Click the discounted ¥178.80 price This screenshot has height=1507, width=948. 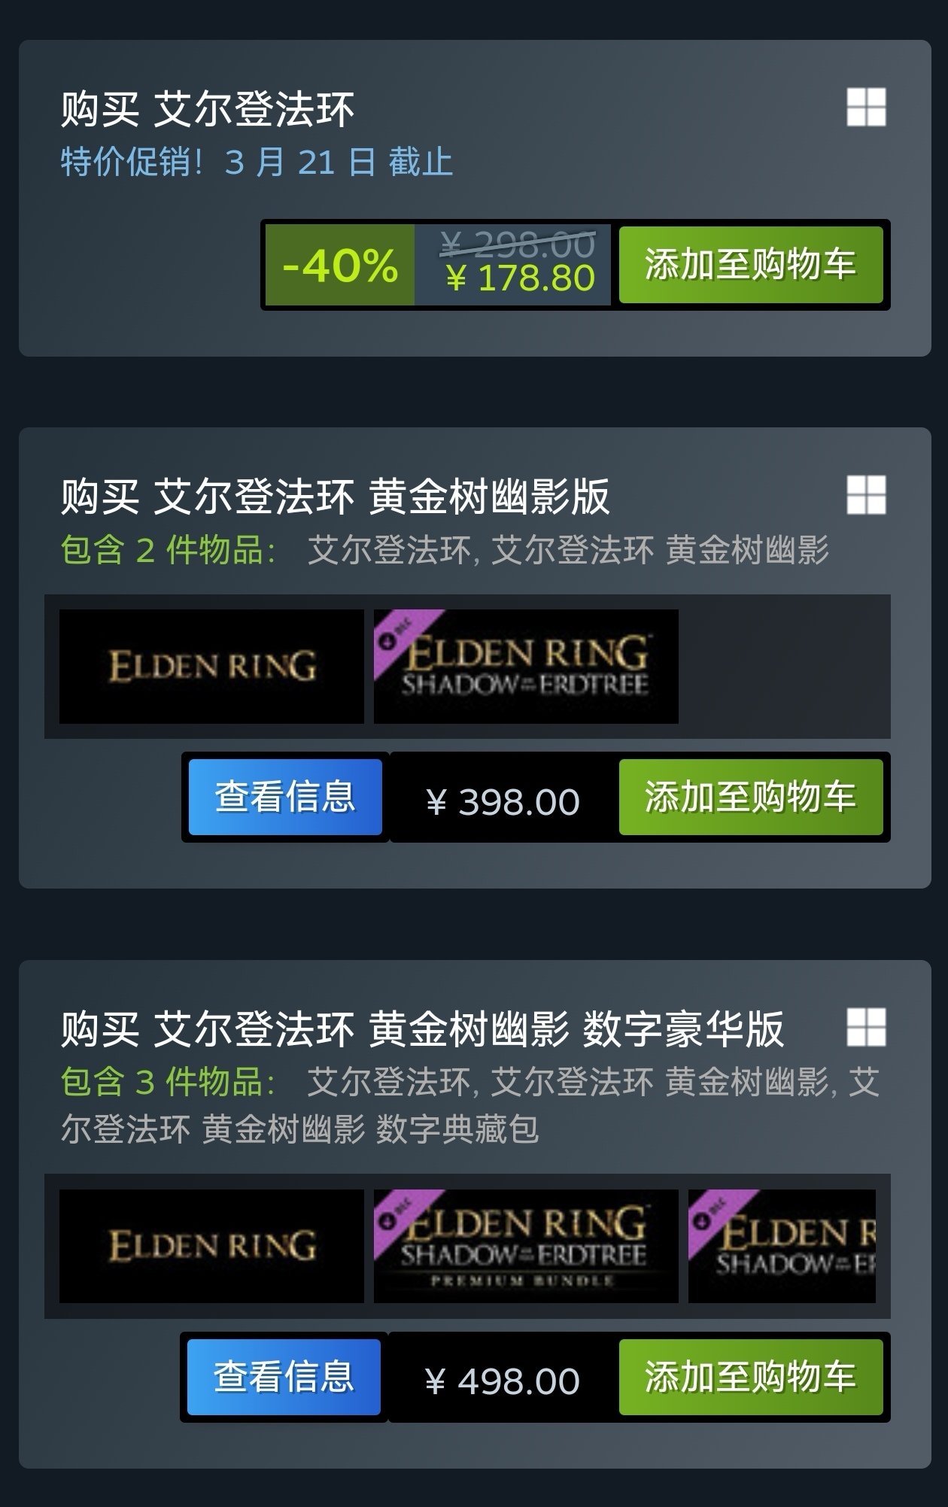[521, 278]
